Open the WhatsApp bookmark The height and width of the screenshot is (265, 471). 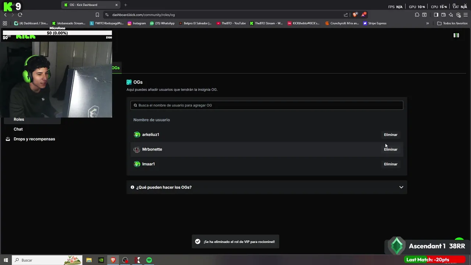(162, 23)
